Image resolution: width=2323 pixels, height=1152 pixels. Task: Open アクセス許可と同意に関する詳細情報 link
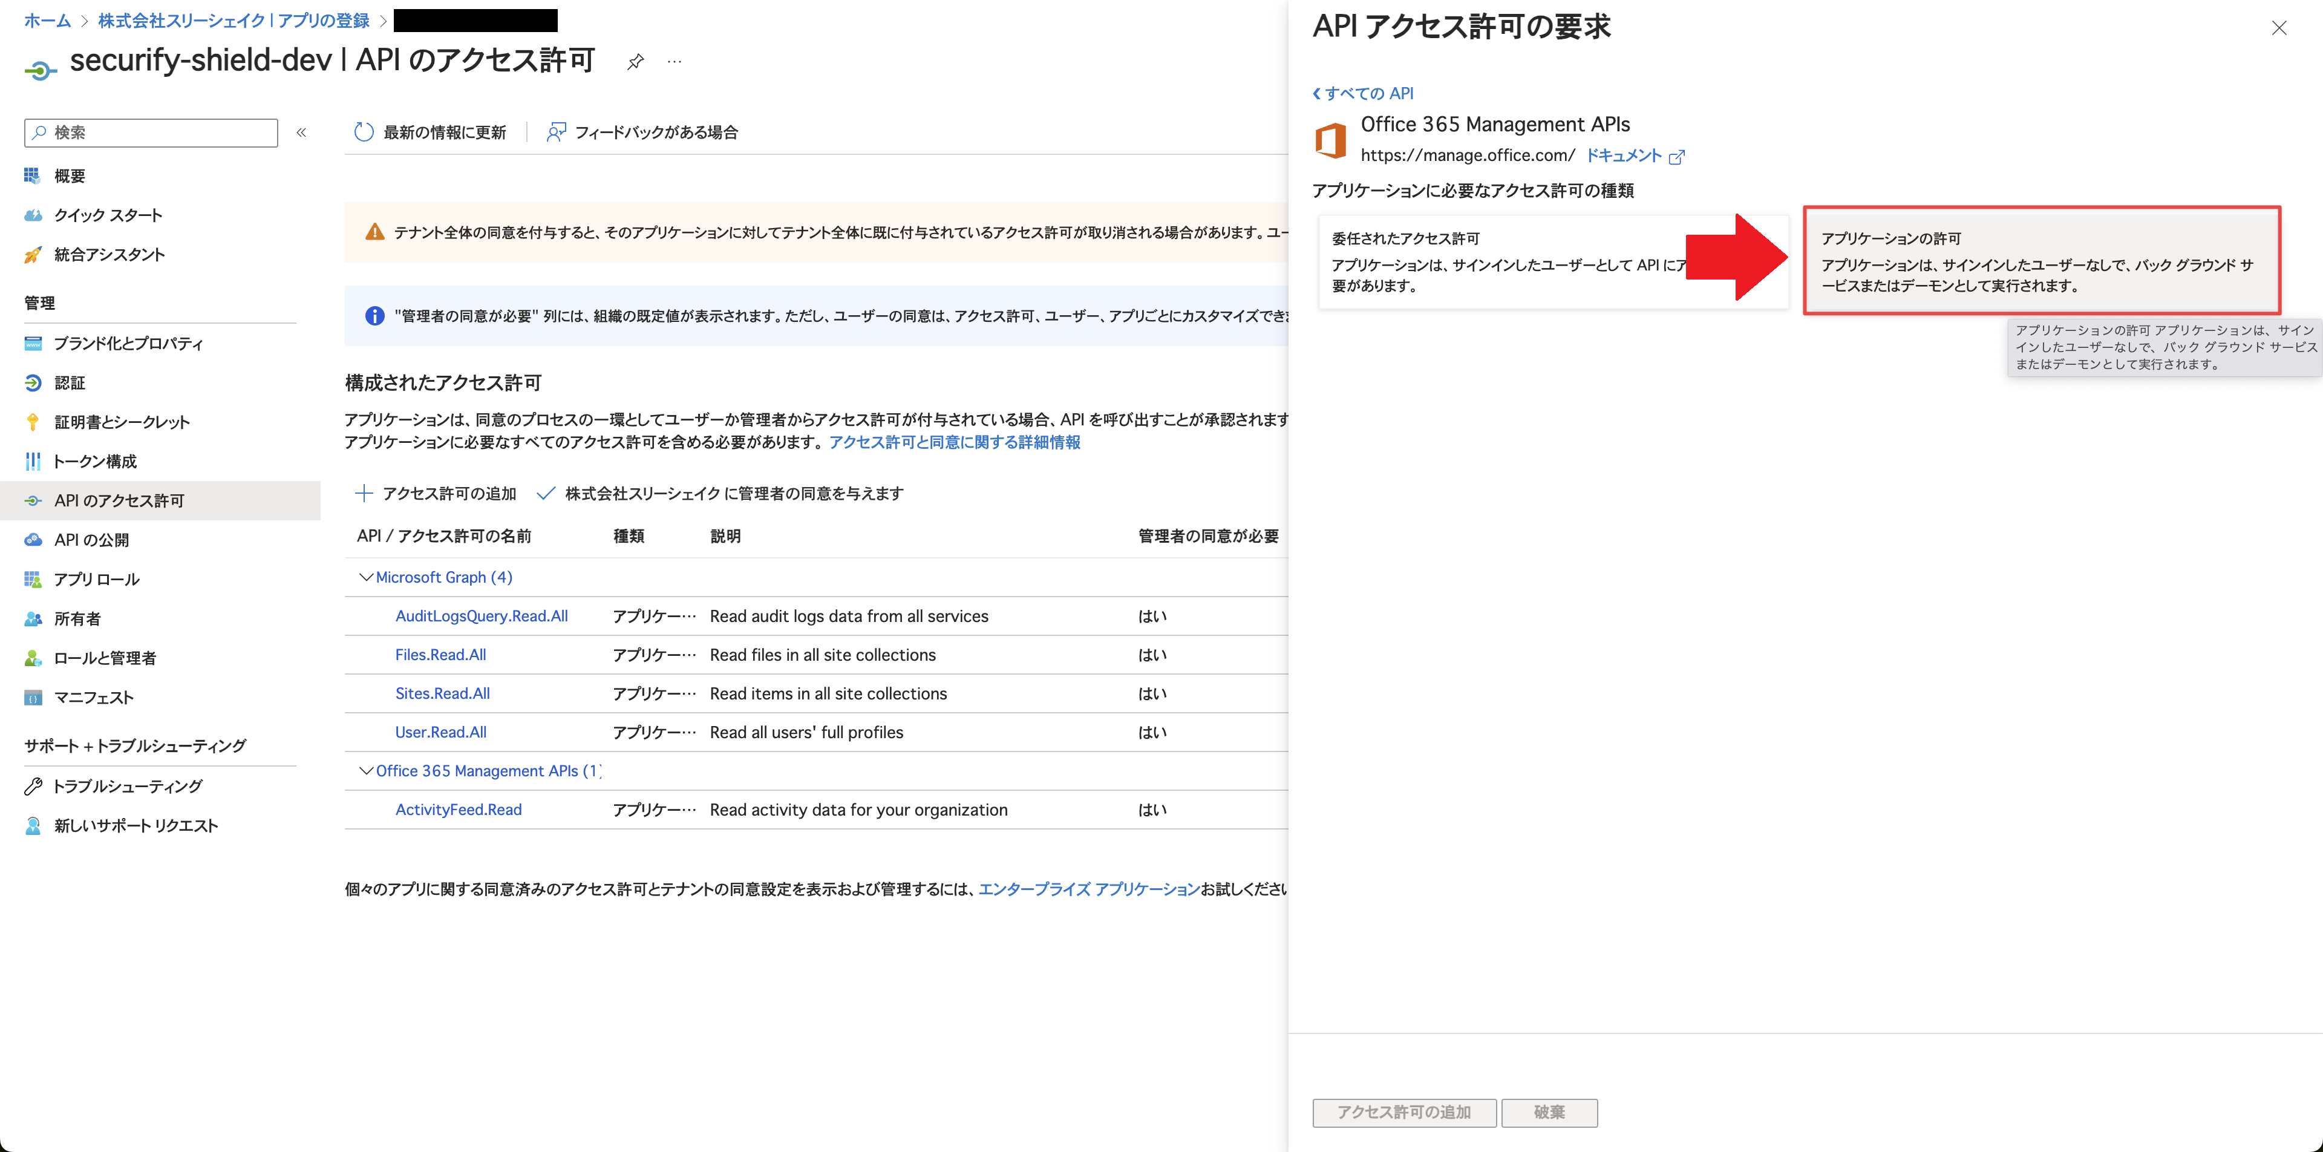point(954,442)
